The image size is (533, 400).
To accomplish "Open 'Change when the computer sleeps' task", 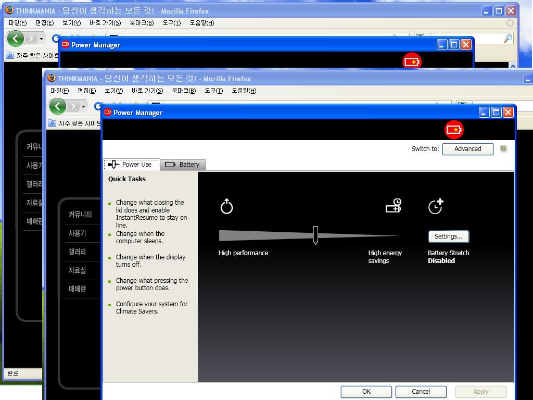I will click(140, 238).
